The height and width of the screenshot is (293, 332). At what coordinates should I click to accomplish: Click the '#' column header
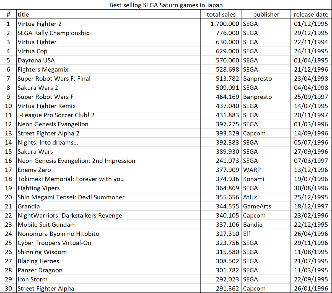click(8, 14)
